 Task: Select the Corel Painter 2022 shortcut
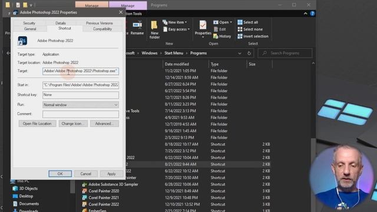[104, 204]
